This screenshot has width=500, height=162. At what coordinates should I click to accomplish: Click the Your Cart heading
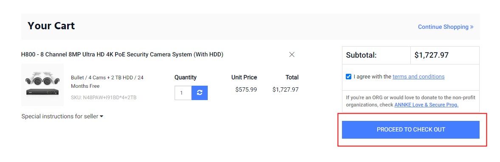[51, 26]
